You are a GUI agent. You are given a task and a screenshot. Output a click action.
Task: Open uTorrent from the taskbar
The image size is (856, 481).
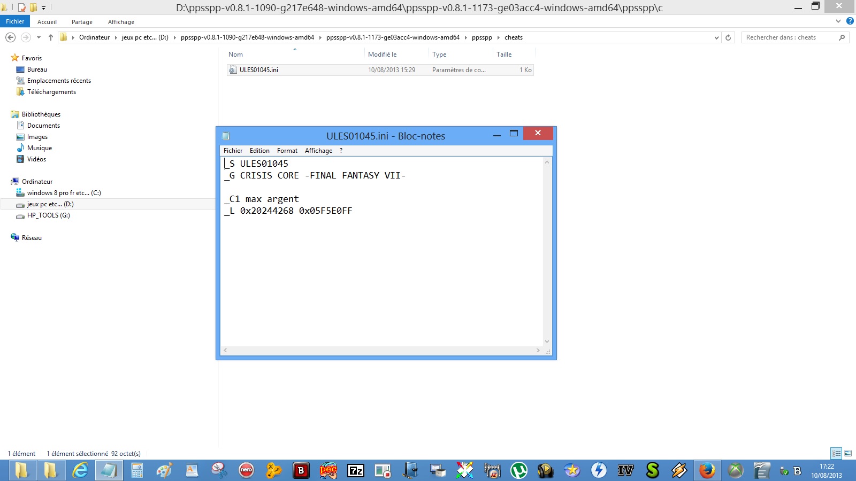tap(518, 470)
